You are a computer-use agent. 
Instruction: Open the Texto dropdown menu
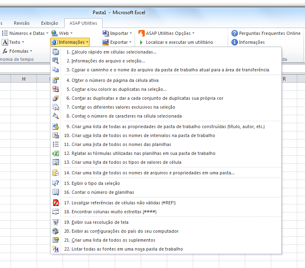pos(13,42)
